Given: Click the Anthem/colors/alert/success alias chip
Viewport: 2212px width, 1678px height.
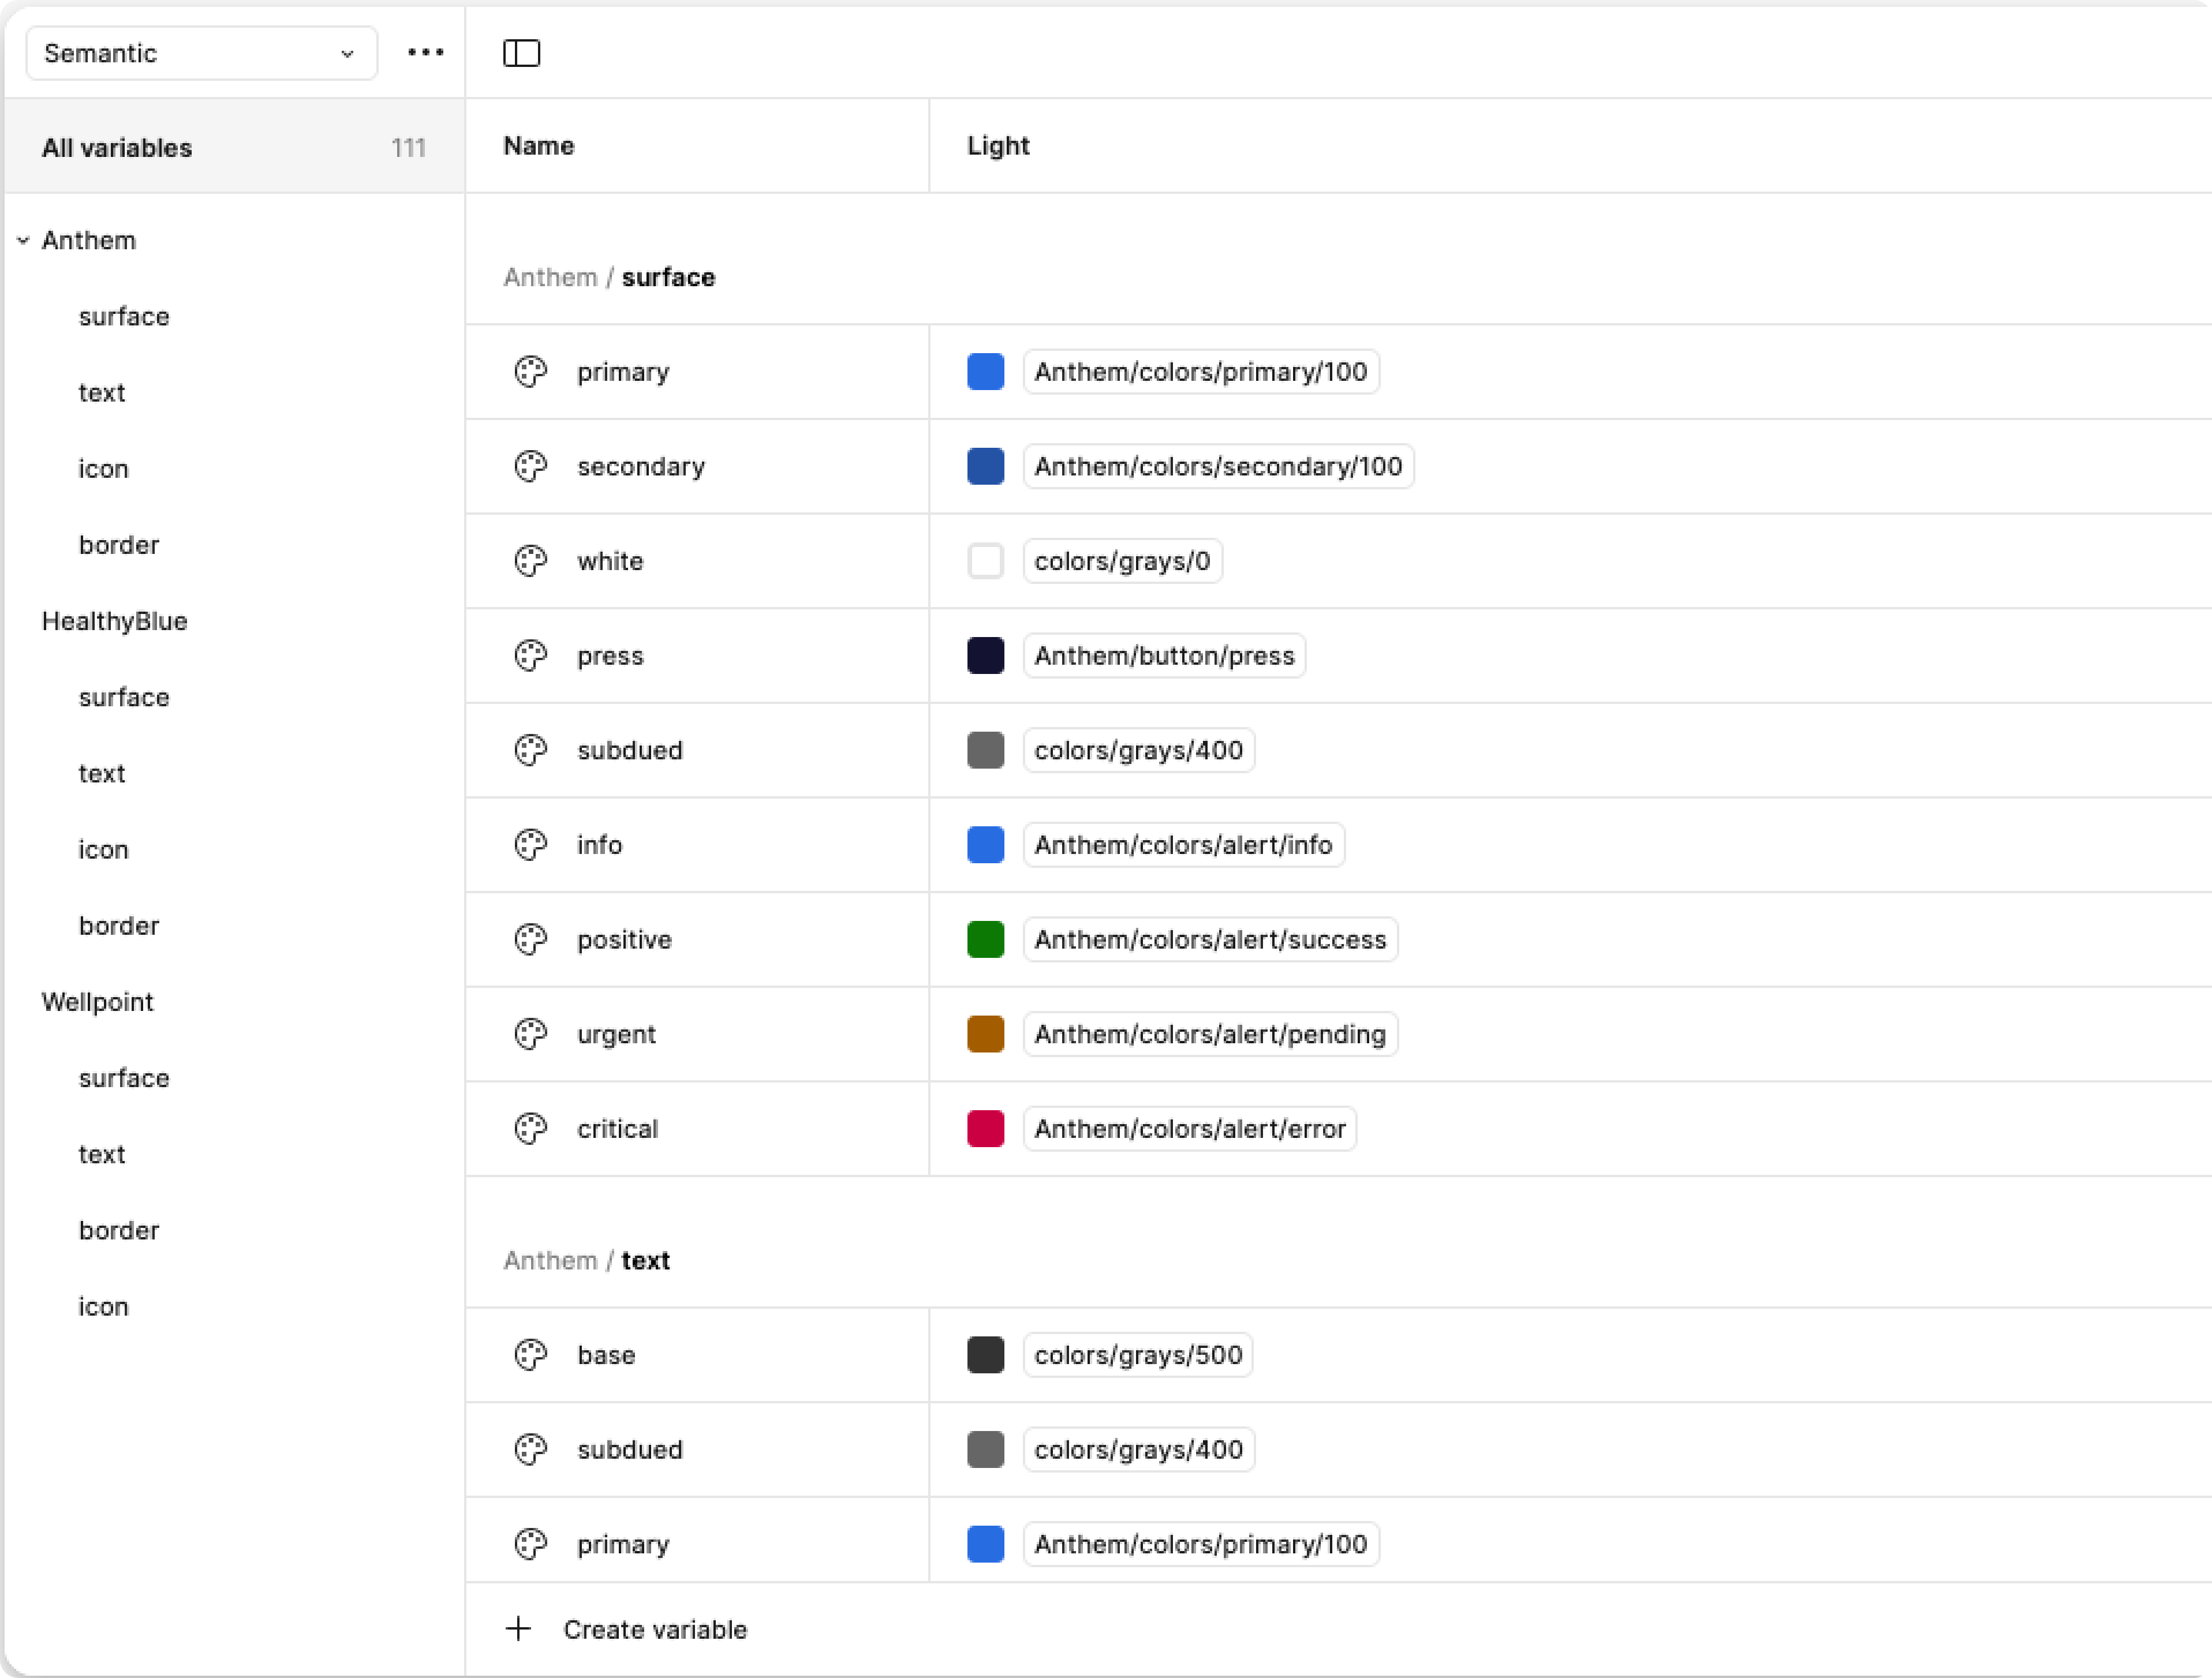Looking at the screenshot, I should (1209, 939).
